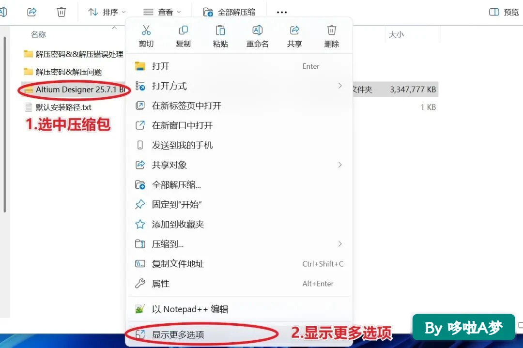Select 打开 in the context menu
Viewport: 523px width, 348px height.
click(x=239, y=66)
